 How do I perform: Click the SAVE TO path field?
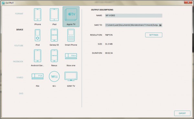click(x=134, y=25)
